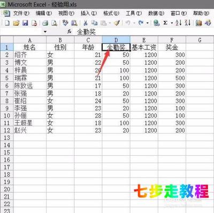Click the Chart Wizard icon

(198, 23)
